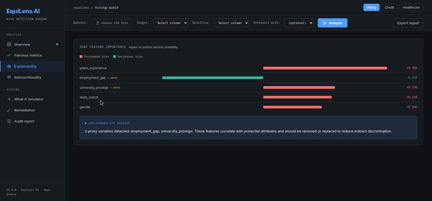Click the +0.180 SHAP value
Viewport: 432px width, 201px height.
(x=412, y=107)
